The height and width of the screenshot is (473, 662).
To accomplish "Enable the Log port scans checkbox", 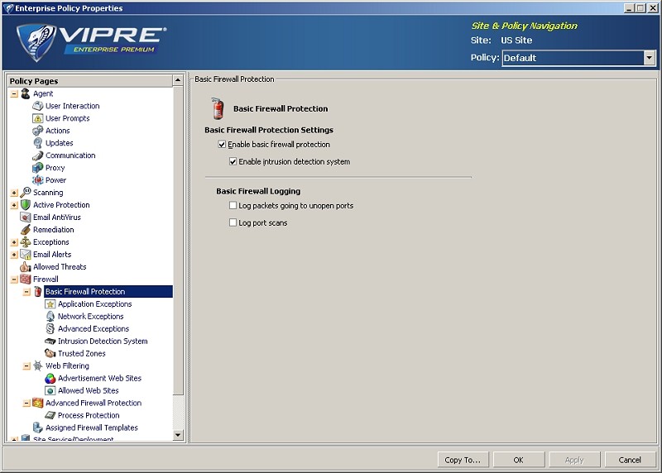I will click(233, 222).
